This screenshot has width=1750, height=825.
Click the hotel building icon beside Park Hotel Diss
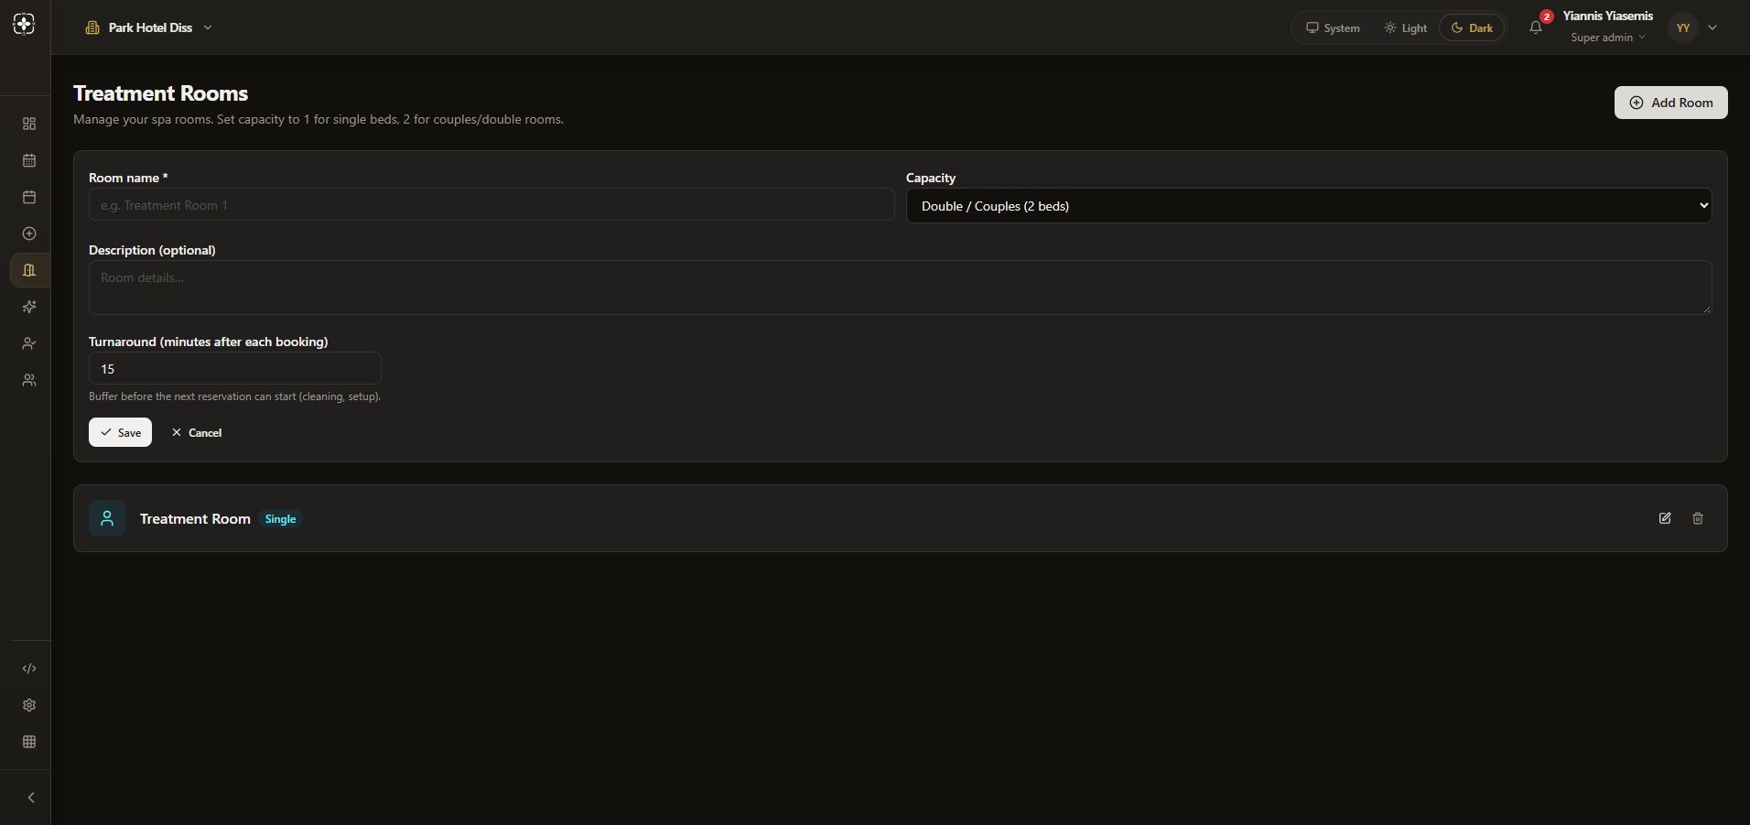(x=92, y=27)
